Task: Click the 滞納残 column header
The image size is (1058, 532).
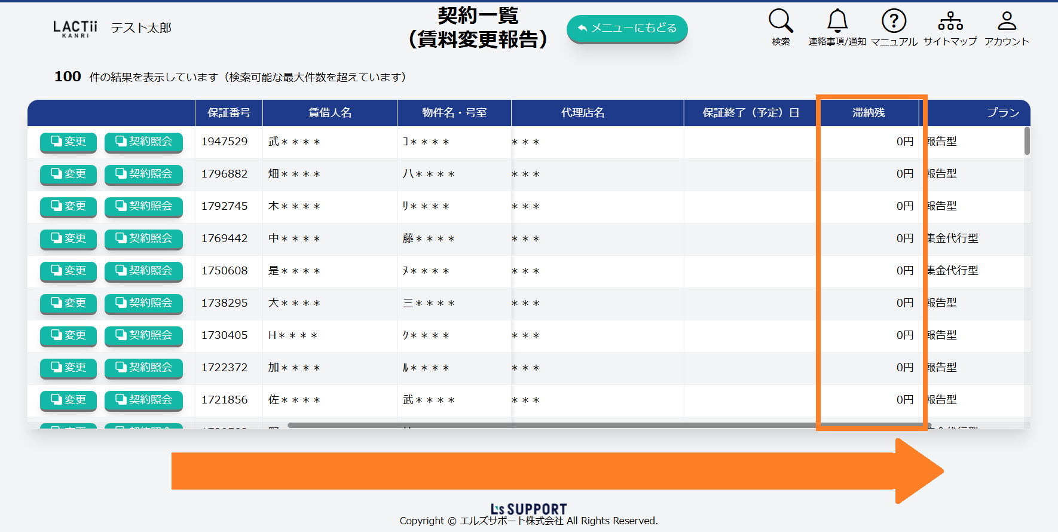Action: (x=868, y=113)
